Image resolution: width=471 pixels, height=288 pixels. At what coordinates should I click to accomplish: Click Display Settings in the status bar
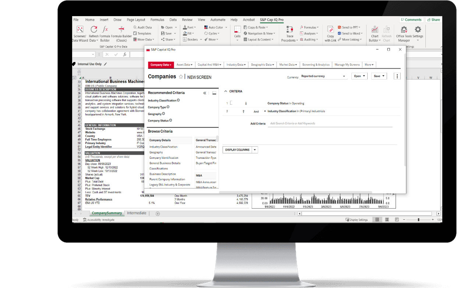(357, 220)
